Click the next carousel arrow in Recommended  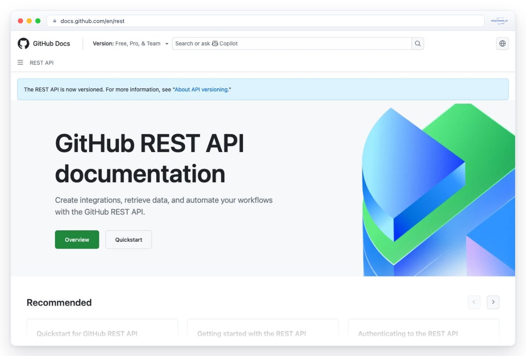point(493,302)
